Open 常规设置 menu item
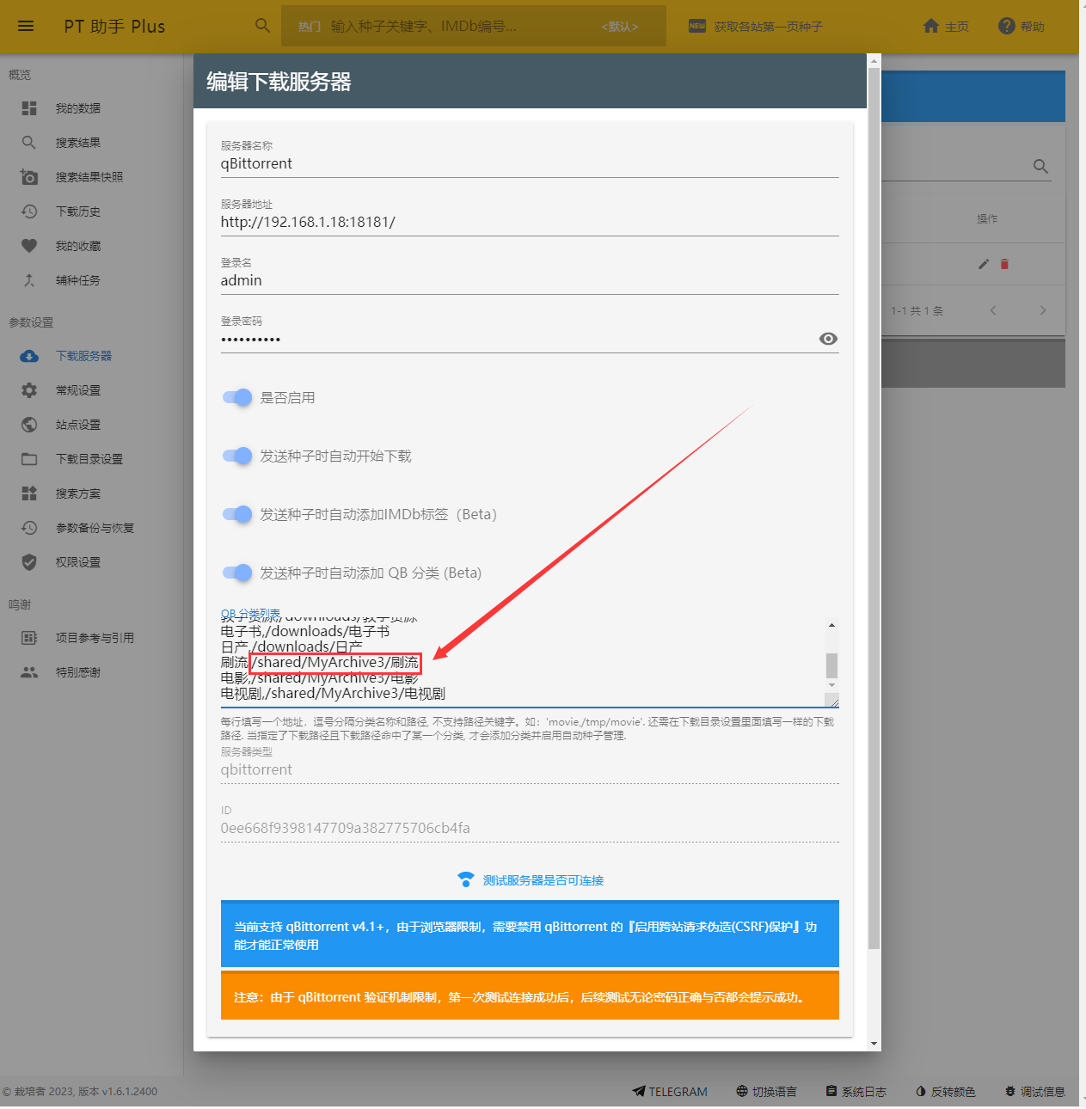The width and height of the screenshot is (1086, 1109). (x=78, y=390)
